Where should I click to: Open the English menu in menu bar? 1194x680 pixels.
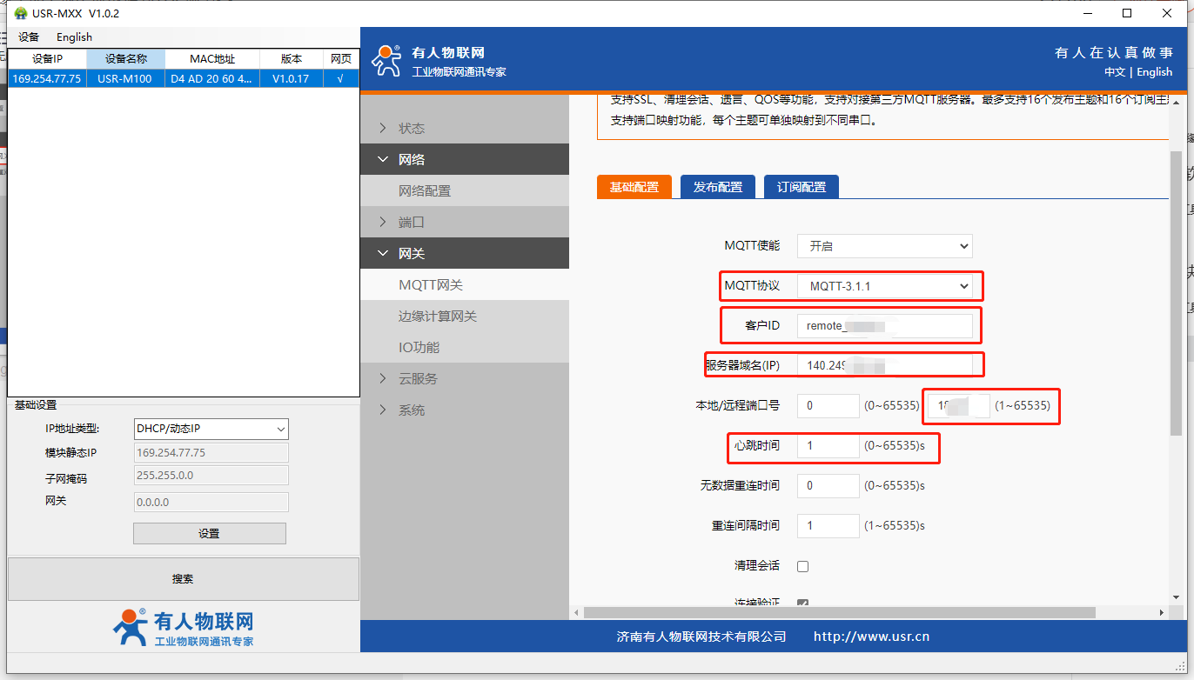click(74, 37)
